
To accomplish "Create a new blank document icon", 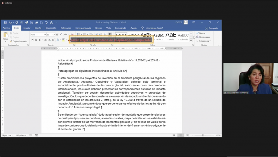I will (42, 22).
